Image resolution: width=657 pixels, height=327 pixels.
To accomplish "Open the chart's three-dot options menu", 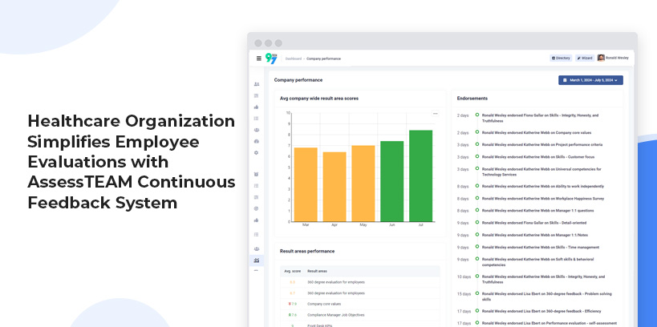I will 436,114.
